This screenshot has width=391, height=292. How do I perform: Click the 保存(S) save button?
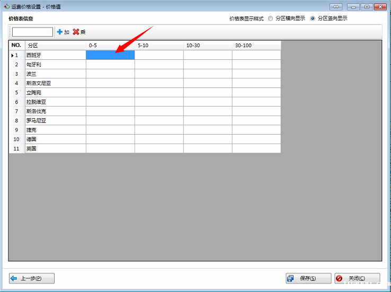[308, 278]
